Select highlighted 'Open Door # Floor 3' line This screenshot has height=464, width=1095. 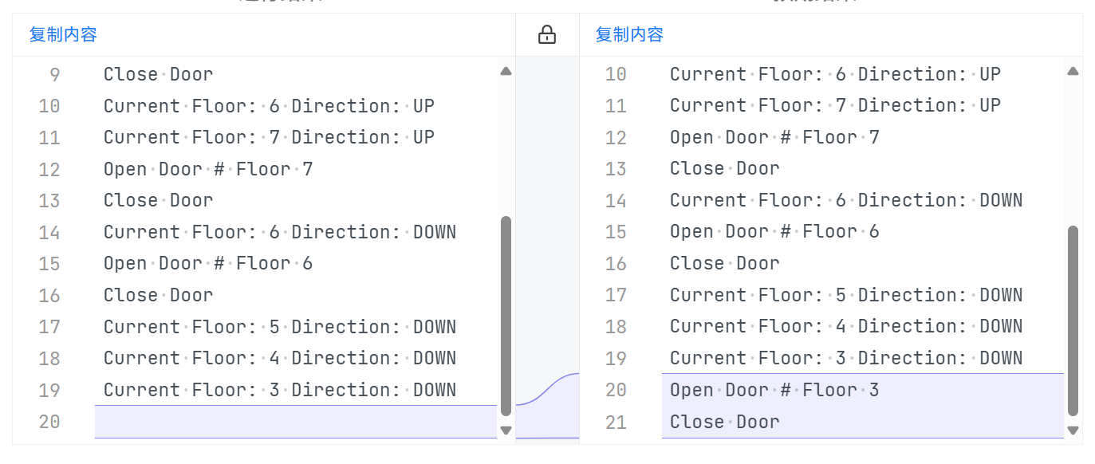click(774, 390)
